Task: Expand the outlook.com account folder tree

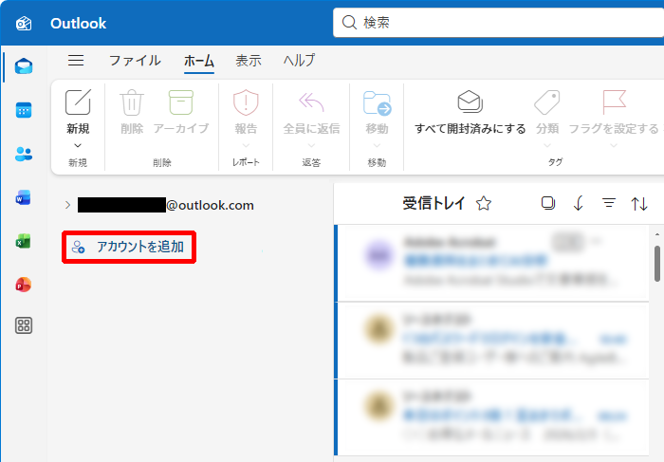Action: pyautogui.click(x=67, y=204)
